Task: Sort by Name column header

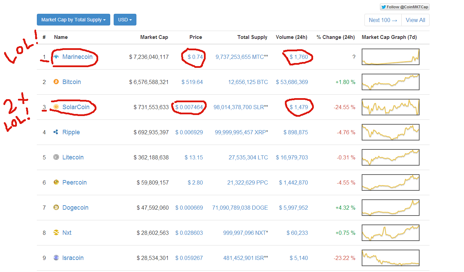Action: coord(61,37)
